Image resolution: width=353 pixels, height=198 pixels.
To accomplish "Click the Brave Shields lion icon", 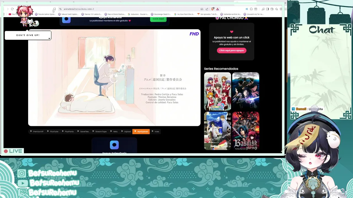I will [x=213, y=9].
